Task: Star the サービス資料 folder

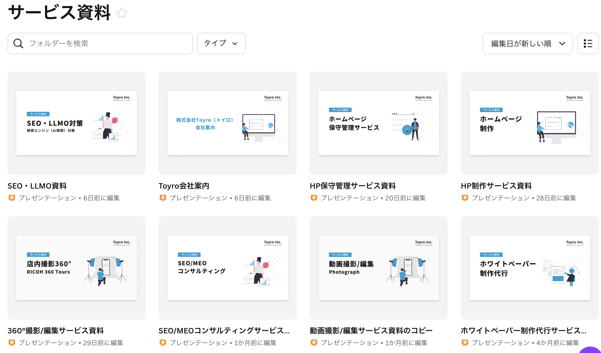Action: (x=122, y=12)
